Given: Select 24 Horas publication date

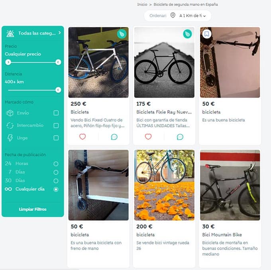Looking at the screenshot, I should 56,164.
